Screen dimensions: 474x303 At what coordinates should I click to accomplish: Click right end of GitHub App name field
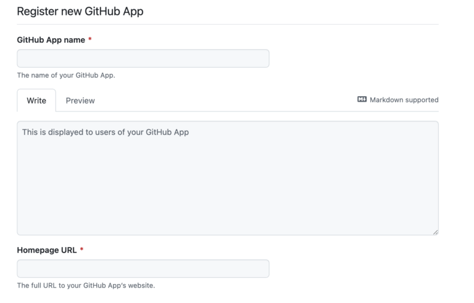(x=259, y=59)
